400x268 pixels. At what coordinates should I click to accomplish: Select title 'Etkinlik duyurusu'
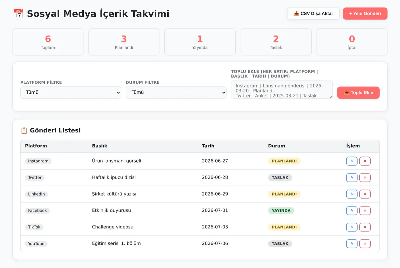point(111,210)
